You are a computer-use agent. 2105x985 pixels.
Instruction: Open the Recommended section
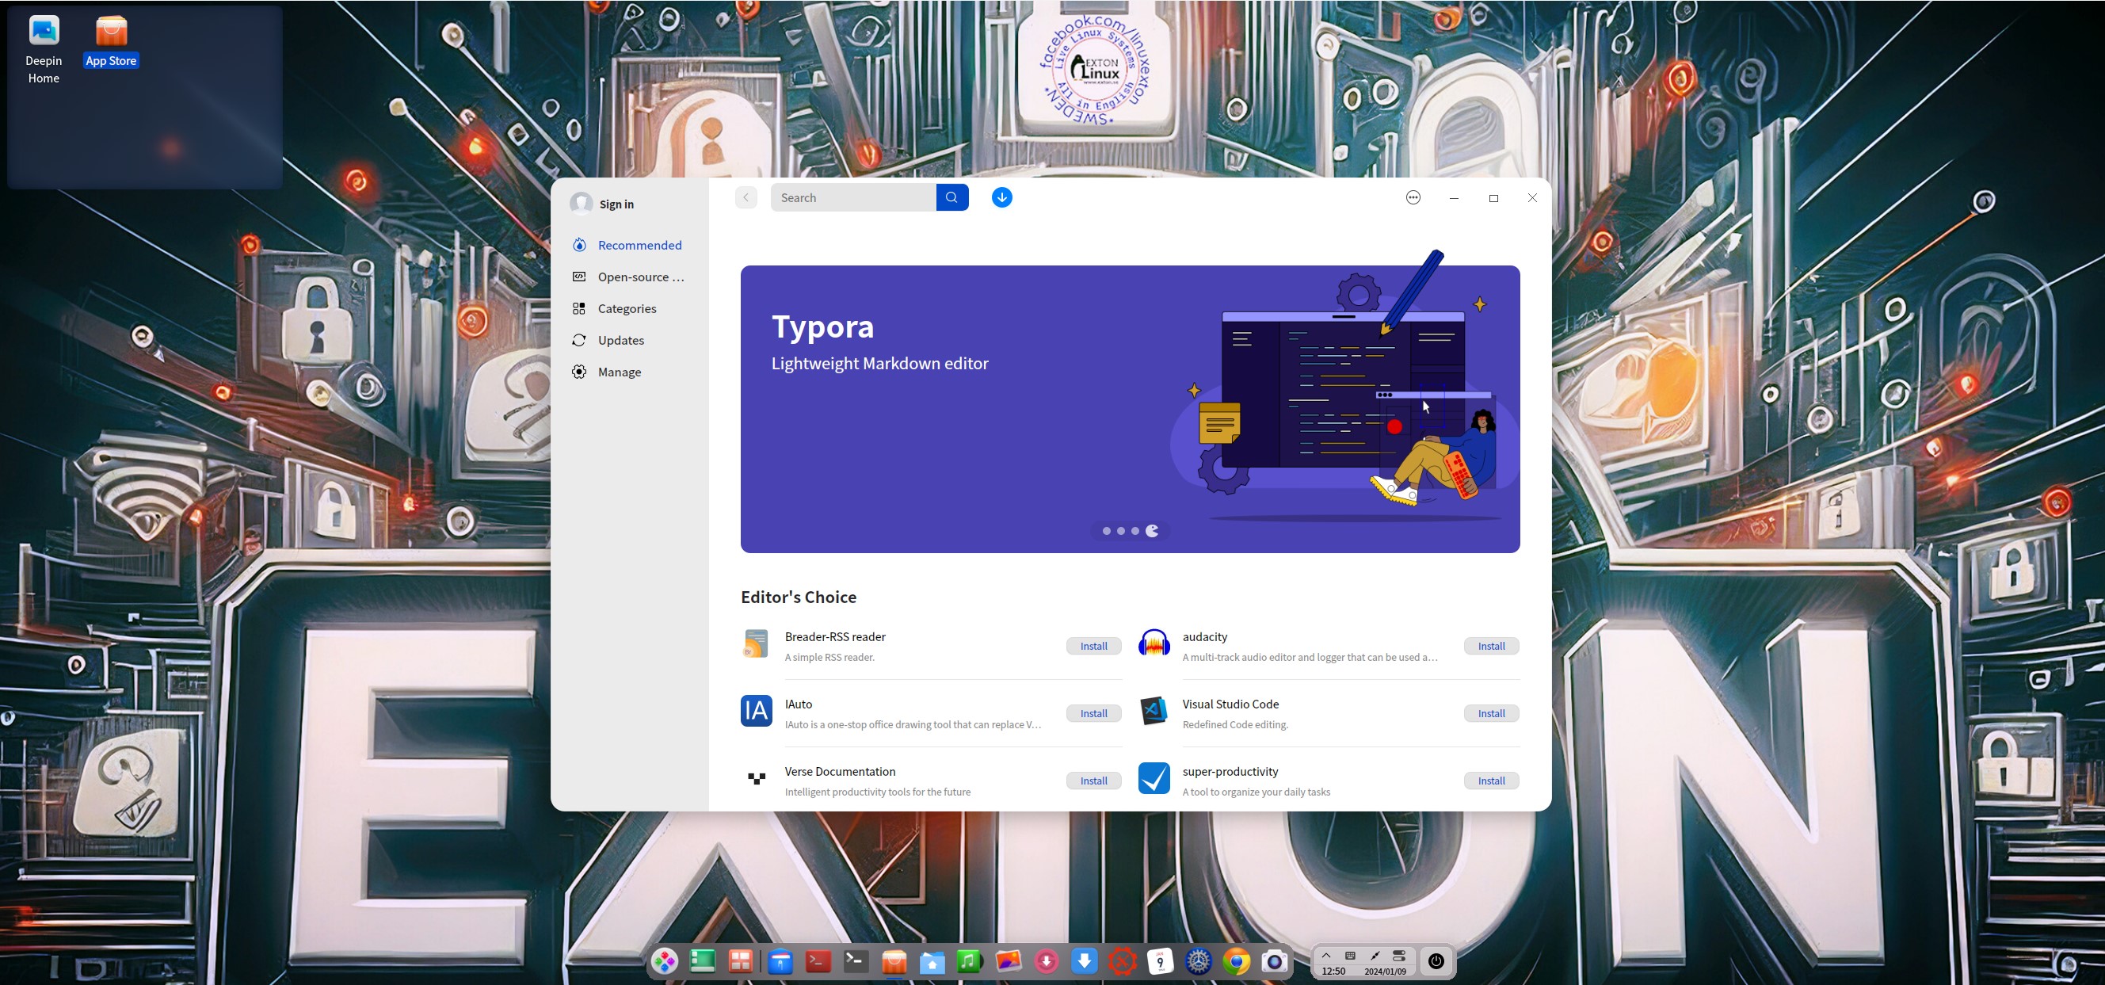(629, 245)
